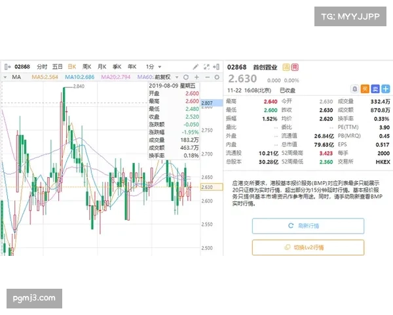
Task: Click the large 2.630 last price
Action: tap(242, 79)
